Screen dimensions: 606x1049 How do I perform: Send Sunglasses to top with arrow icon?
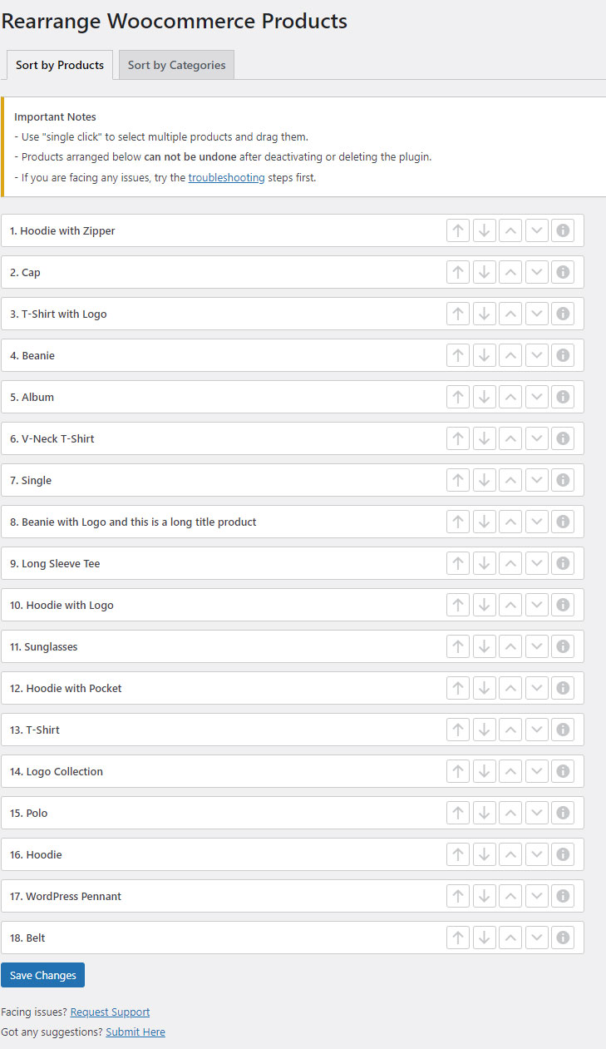tap(458, 646)
